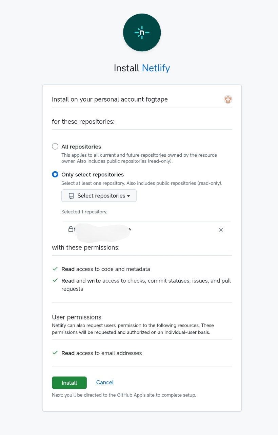Click the repository icon inside Select repositories button
Image resolution: width=278 pixels, height=435 pixels.
(x=71, y=195)
